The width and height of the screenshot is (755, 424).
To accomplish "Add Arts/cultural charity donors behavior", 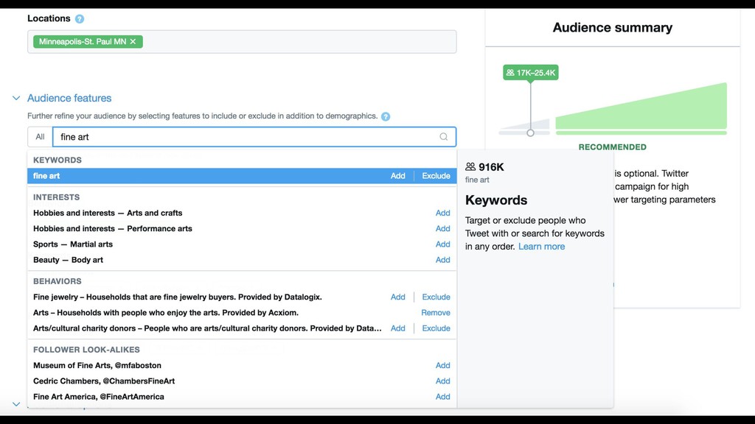I will click(x=397, y=328).
